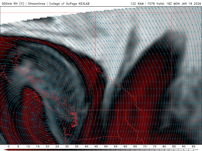This screenshot has height=151, width=202.
Task: Click the colorbar label "35"
Action: [x=77, y=146]
